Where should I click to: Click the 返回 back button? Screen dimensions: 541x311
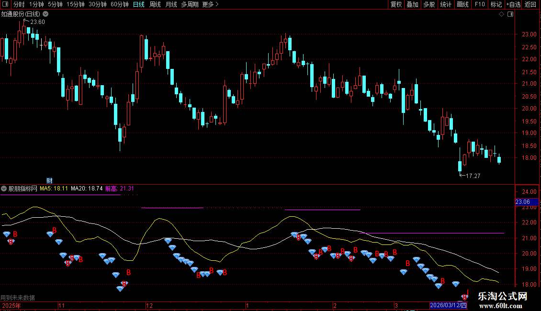(530, 4)
